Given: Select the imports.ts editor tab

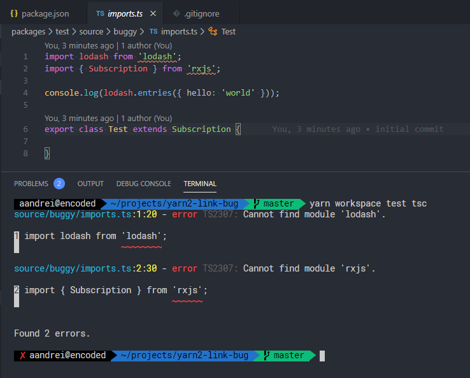Looking at the screenshot, I should point(125,13).
